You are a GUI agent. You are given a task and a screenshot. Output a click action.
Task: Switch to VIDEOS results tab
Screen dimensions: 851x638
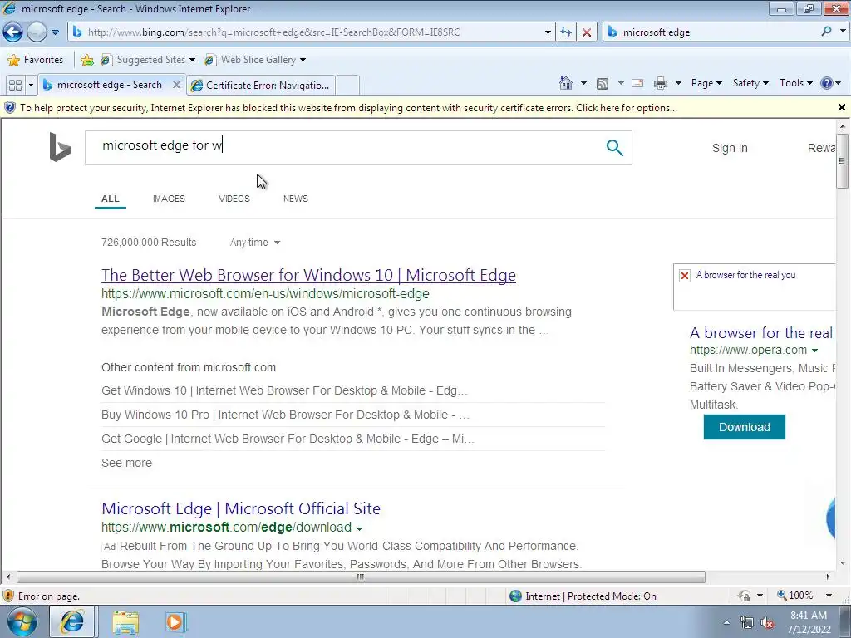[234, 199]
